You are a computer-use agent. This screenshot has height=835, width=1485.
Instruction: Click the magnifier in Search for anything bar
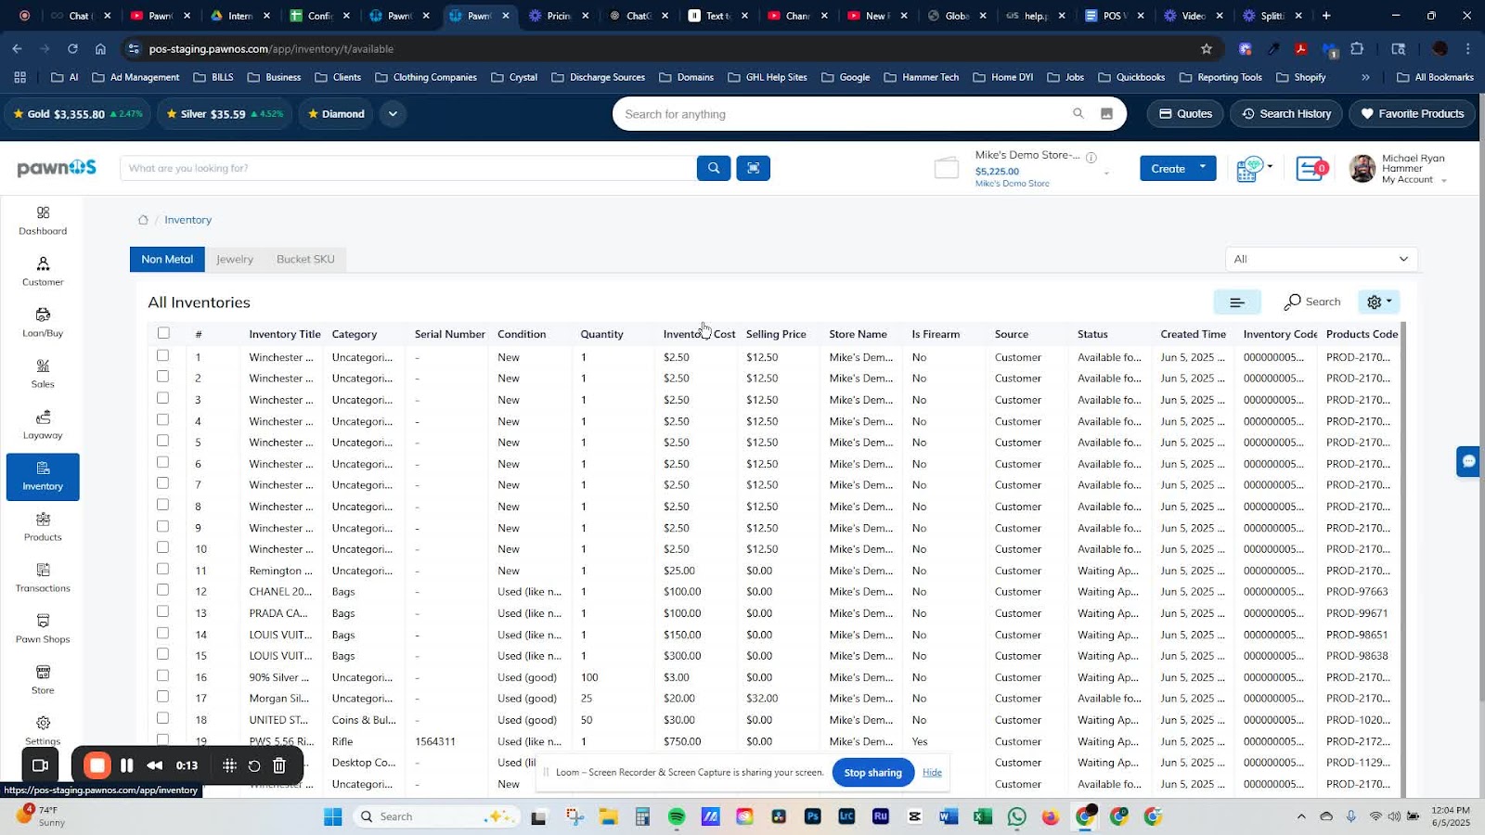coord(1078,114)
